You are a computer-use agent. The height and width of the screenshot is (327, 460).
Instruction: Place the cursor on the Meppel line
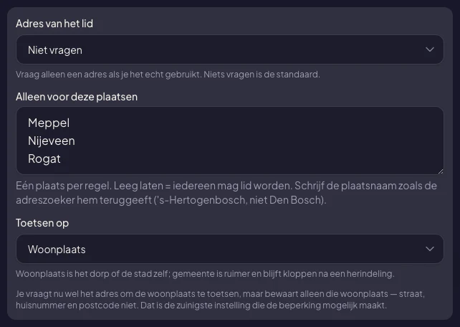point(49,123)
